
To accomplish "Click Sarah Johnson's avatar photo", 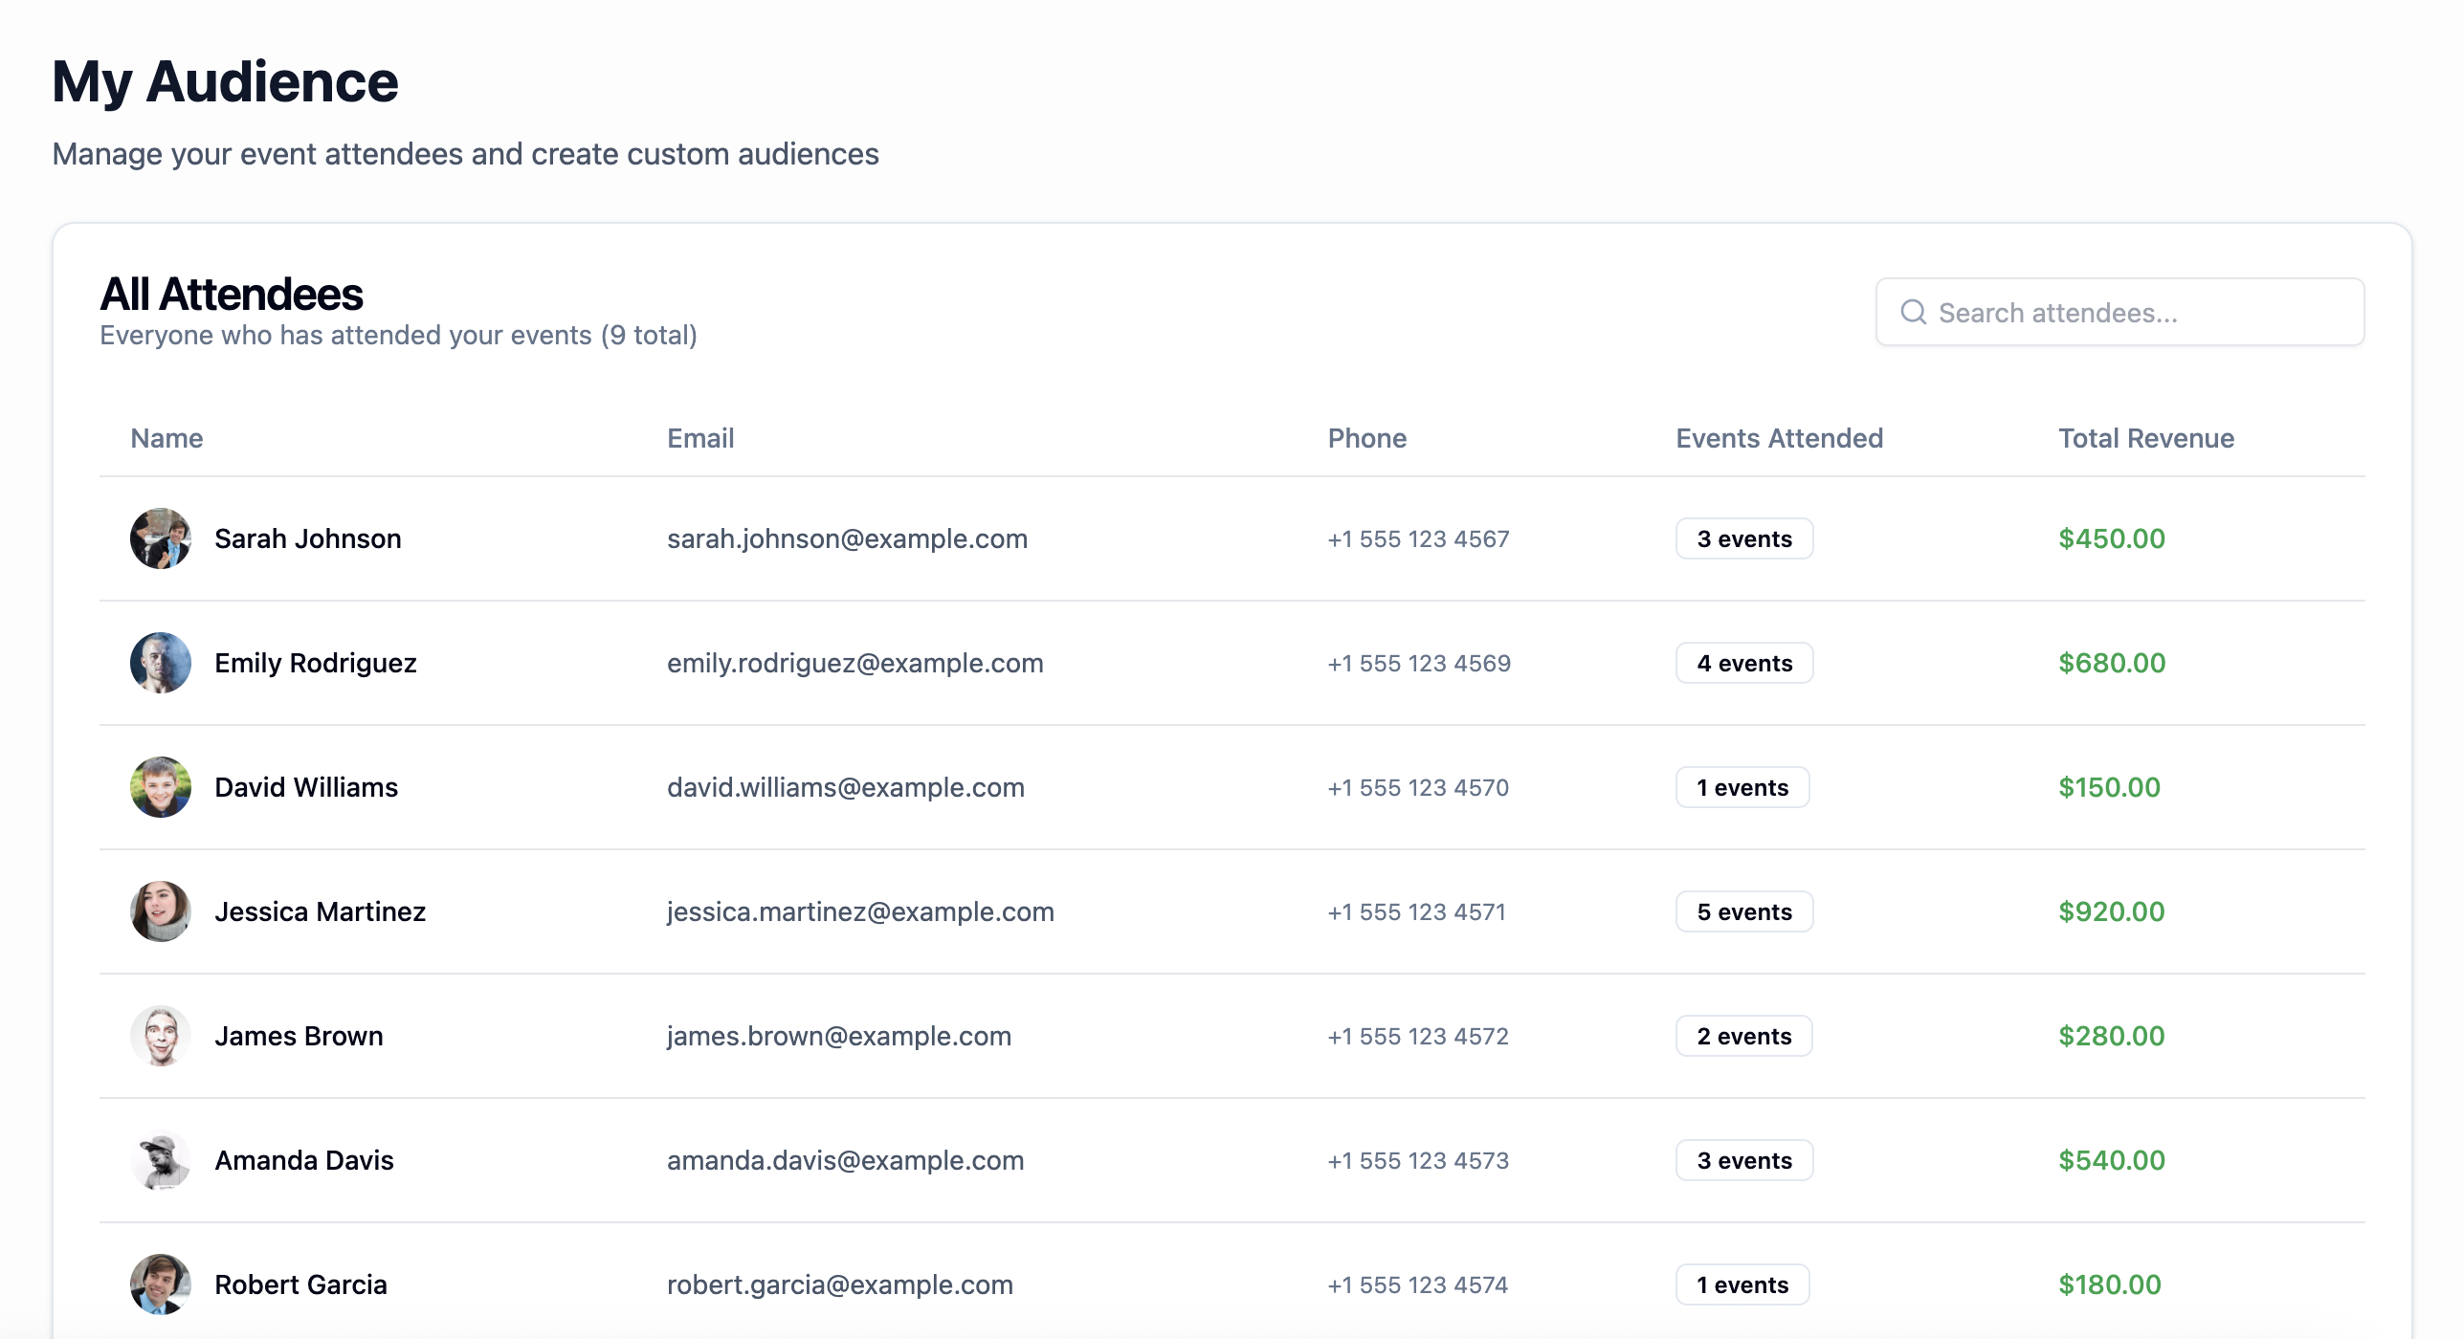I will (161, 538).
